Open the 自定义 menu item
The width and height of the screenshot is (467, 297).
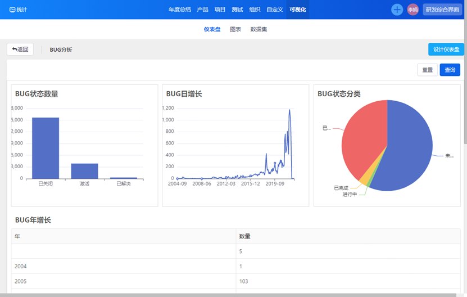tap(275, 10)
